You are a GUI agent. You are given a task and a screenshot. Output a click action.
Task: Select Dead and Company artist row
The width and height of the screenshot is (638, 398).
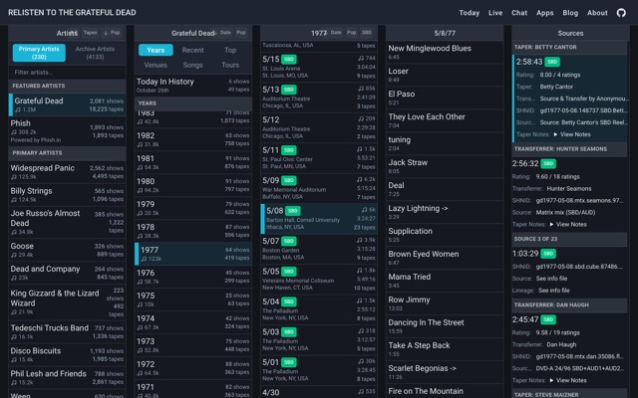(x=67, y=273)
